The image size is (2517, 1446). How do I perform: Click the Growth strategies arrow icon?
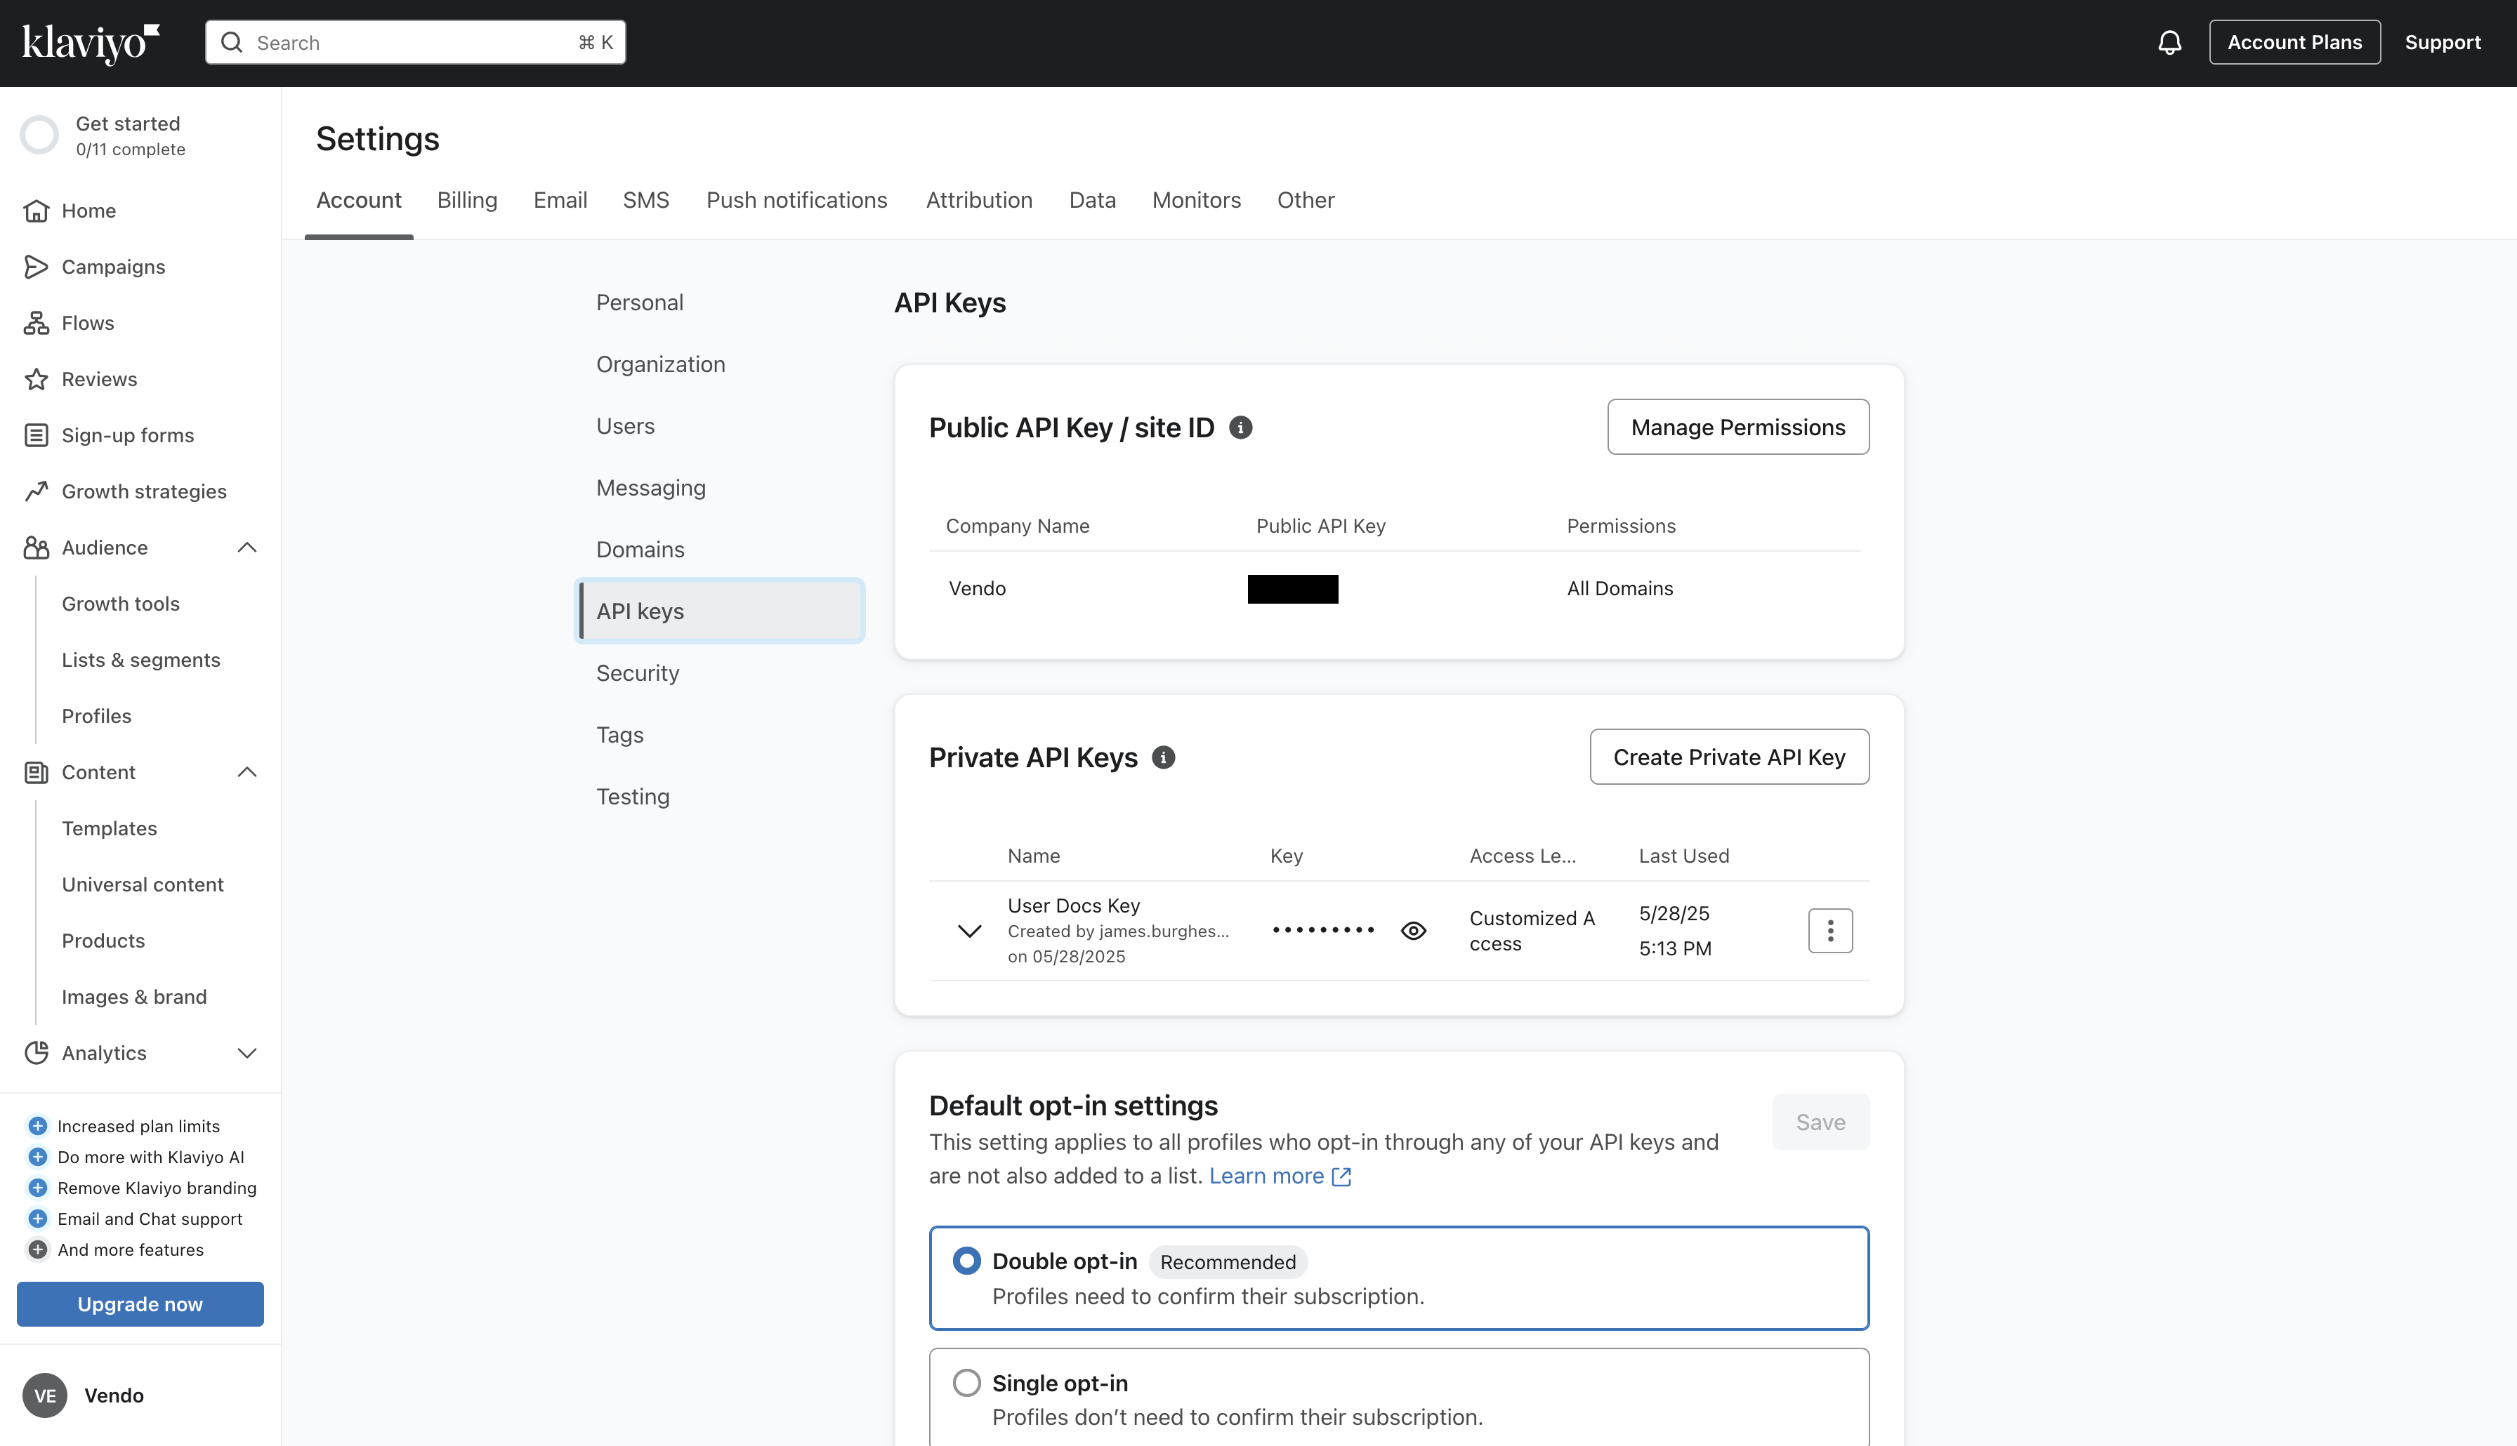[37, 491]
